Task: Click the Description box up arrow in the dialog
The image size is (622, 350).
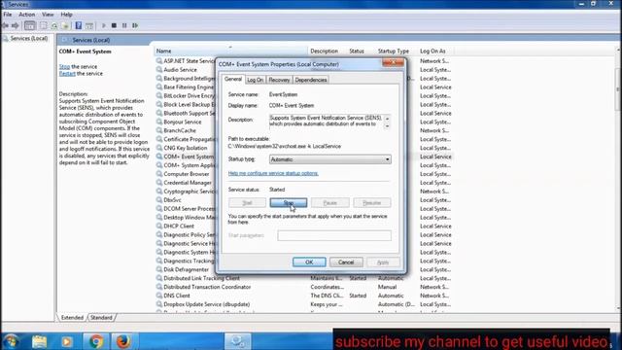Action: 387,119
